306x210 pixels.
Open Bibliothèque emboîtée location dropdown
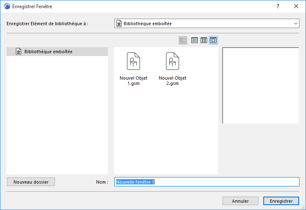click(207, 24)
